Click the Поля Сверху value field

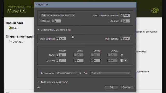click(x=62, y=55)
